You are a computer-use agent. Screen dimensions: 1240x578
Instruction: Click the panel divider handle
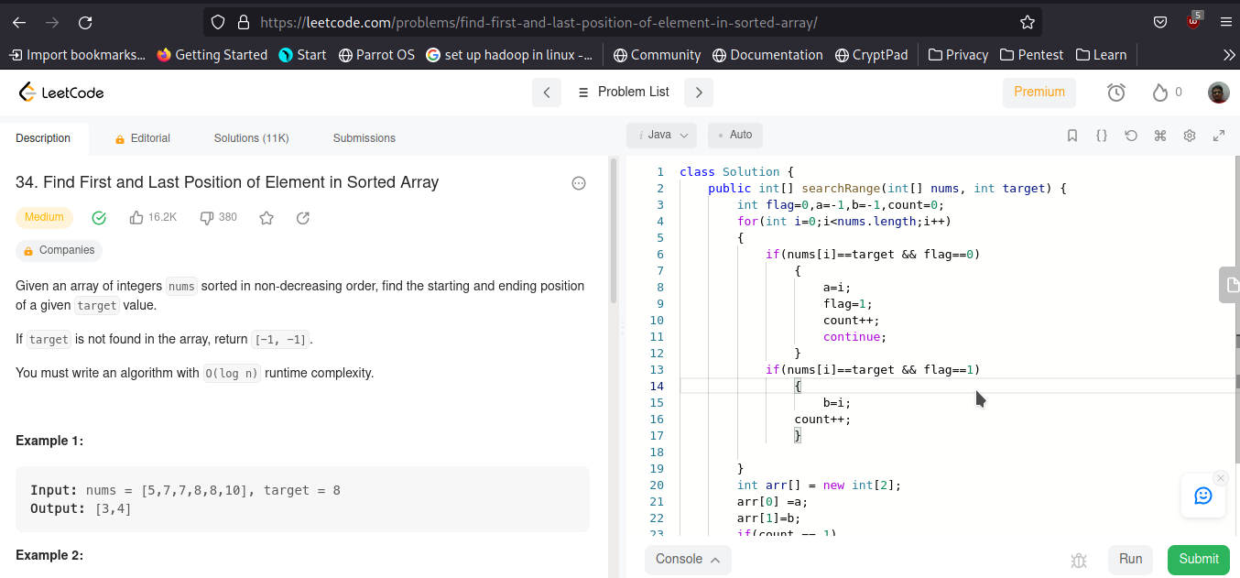point(623,326)
